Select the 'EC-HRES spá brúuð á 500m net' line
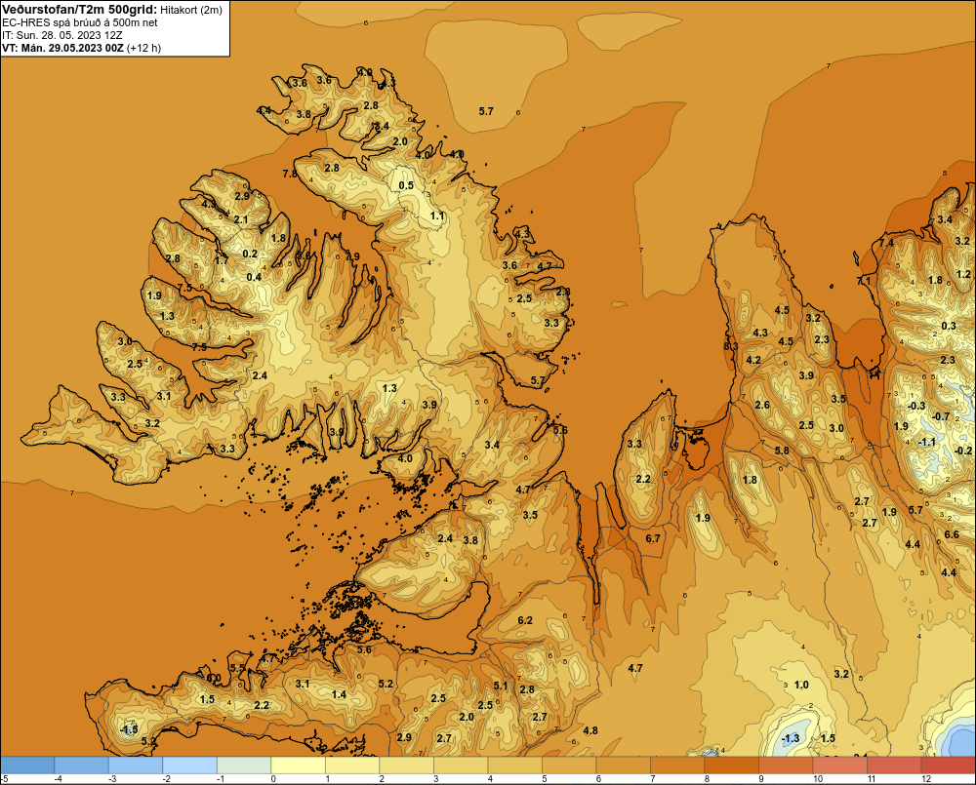 pos(80,22)
